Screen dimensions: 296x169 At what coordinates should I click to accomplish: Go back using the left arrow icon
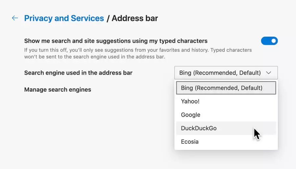[x=15, y=18]
